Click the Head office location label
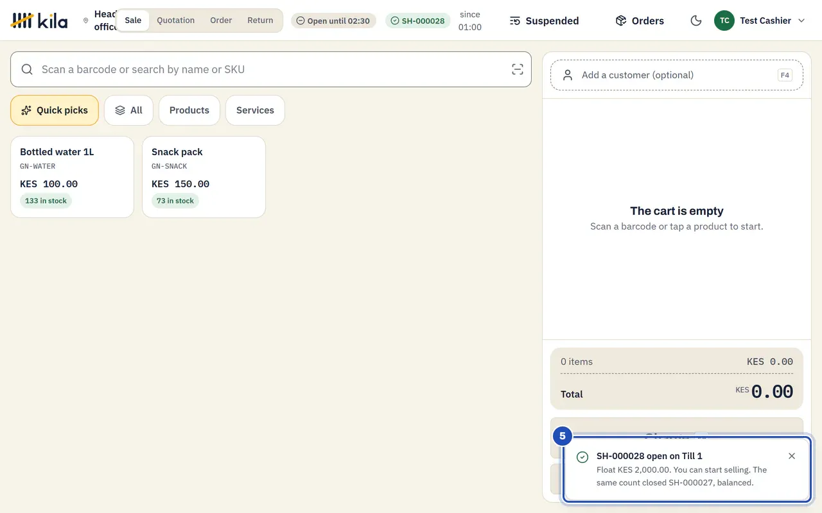The image size is (822, 513). 105,21
